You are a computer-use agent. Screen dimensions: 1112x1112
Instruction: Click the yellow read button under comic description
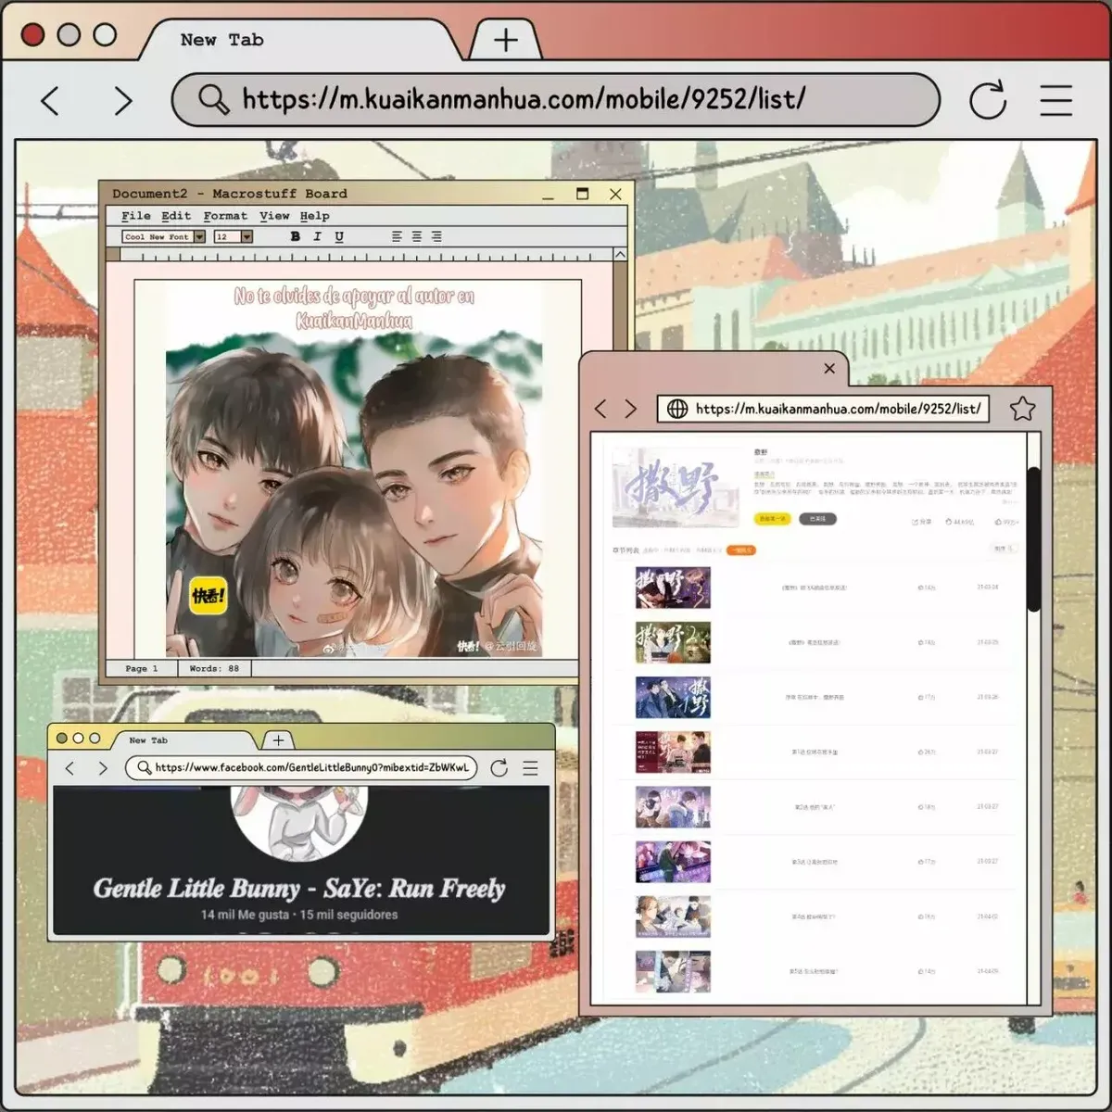click(772, 519)
